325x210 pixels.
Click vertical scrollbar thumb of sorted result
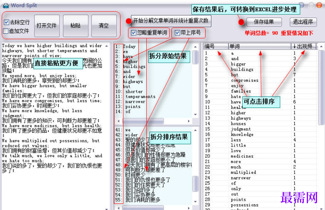[195, 184]
